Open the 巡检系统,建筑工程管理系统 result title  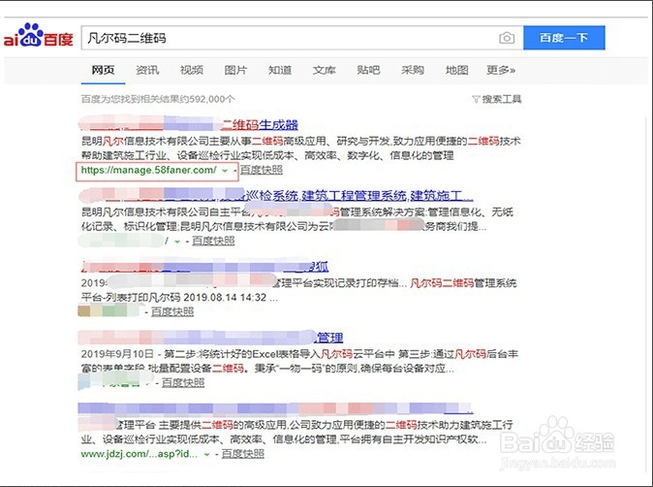coord(358,195)
